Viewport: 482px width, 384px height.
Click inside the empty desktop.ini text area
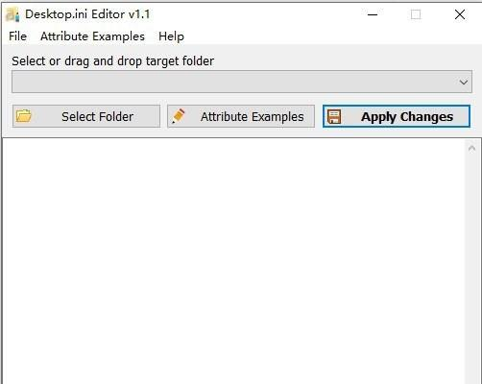(x=233, y=261)
